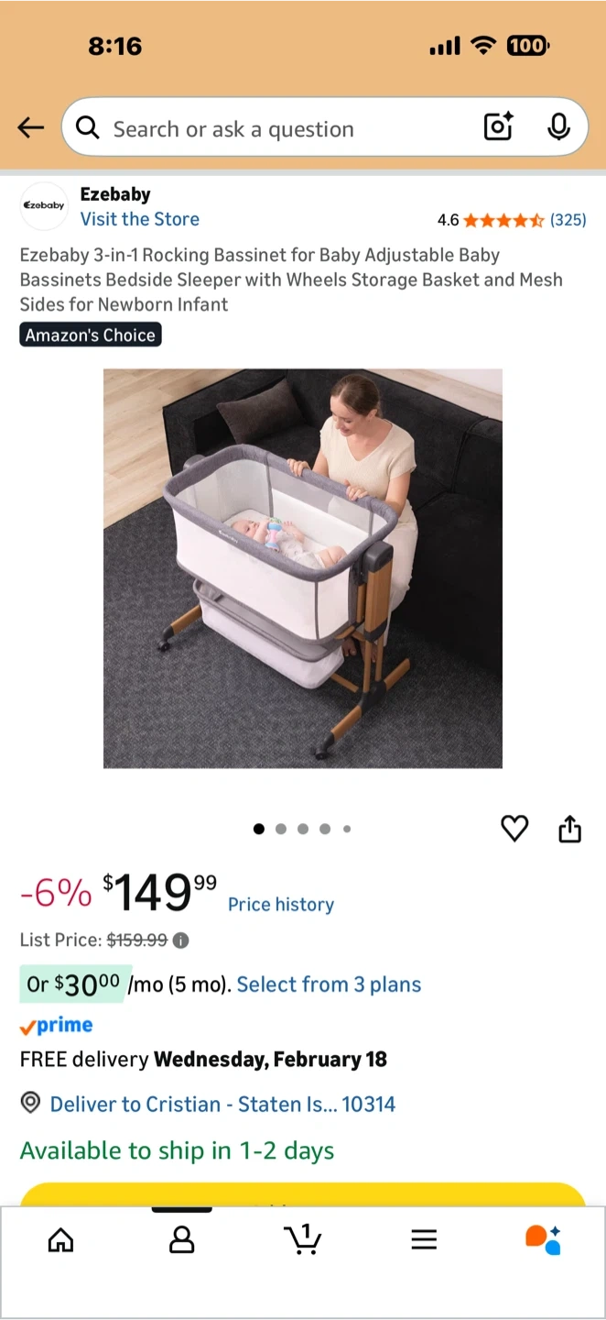Tap the microphone voice search icon
This screenshot has height=1320, width=606.
coord(558,128)
